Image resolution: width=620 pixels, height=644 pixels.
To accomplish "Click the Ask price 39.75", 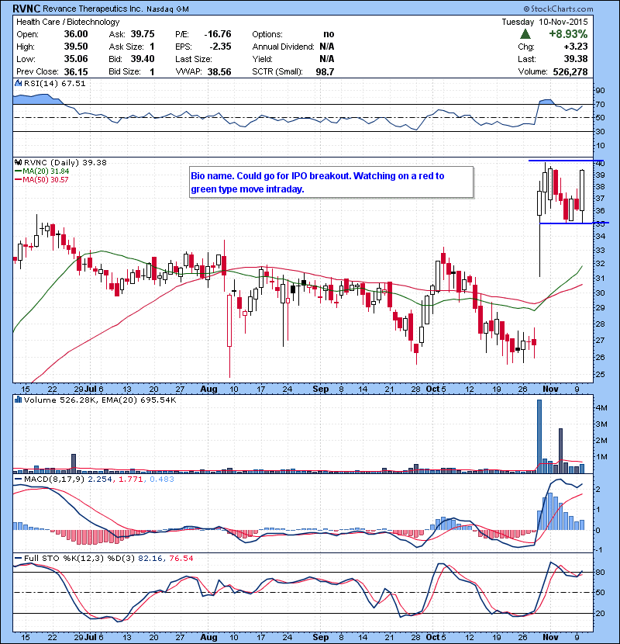I will (x=143, y=34).
